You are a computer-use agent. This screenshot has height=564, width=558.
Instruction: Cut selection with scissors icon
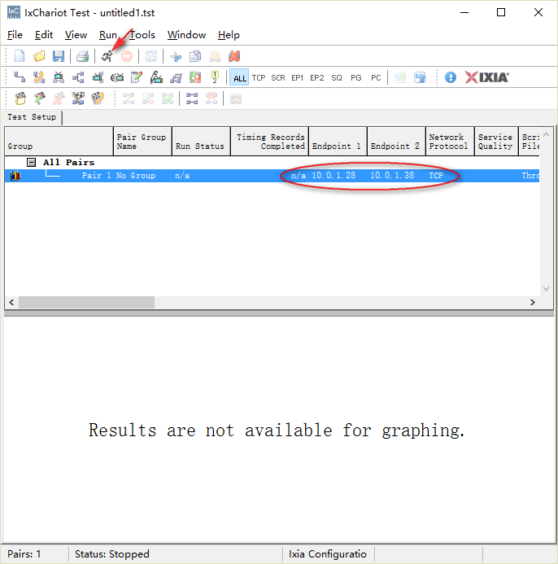tap(176, 56)
